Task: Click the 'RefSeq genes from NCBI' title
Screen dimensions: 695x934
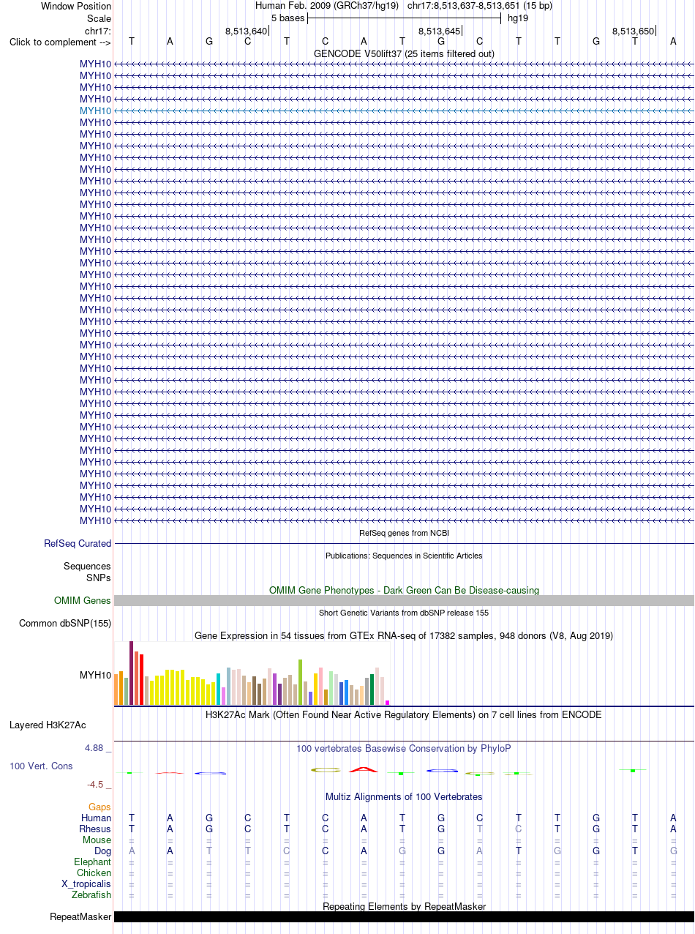Action: pos(404,533)
